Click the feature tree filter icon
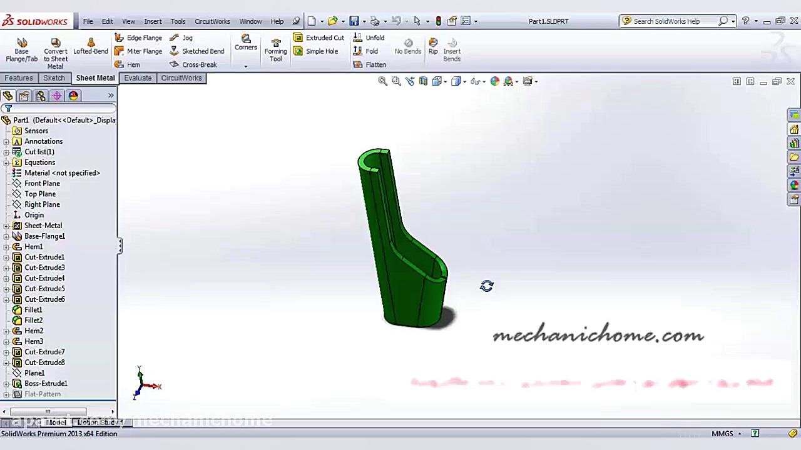This screenshot has width=801, height=450. pos(8,109)
